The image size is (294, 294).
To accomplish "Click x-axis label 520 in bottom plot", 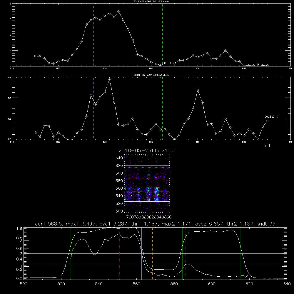I will point(61,284).
